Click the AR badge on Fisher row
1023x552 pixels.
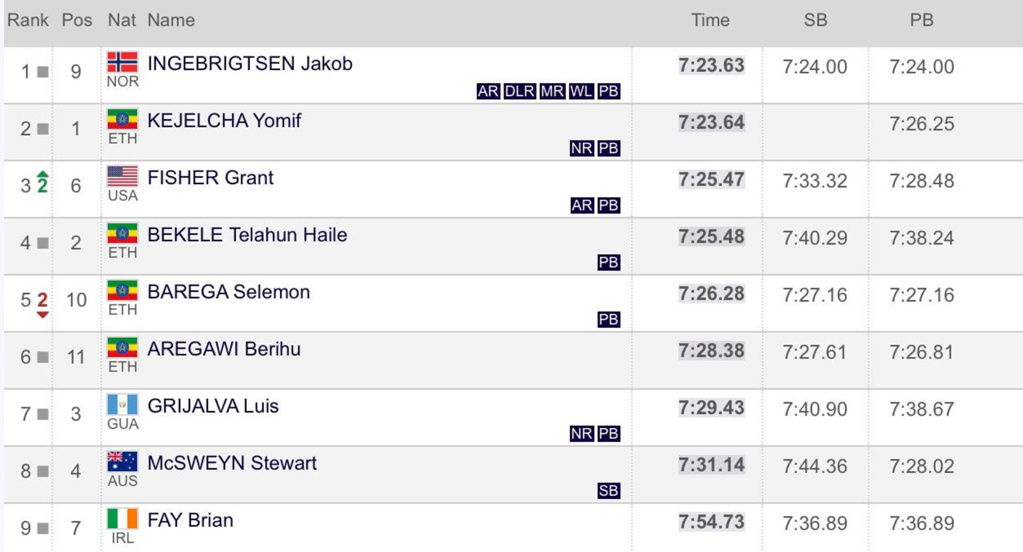tap(581, 205)
